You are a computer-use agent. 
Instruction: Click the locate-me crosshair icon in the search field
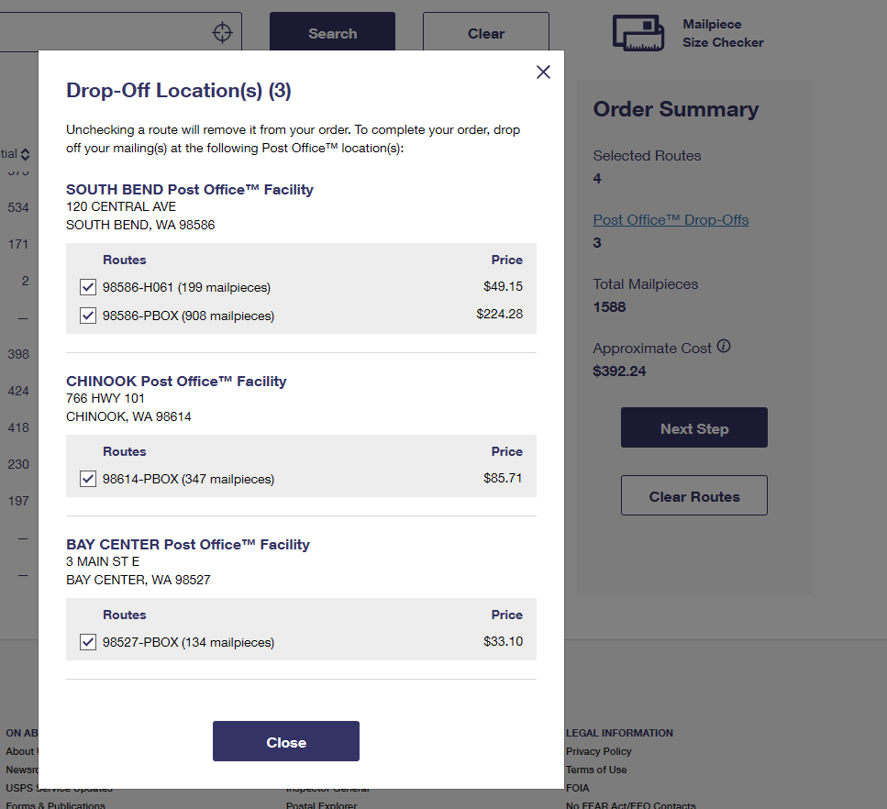[222, 32]
